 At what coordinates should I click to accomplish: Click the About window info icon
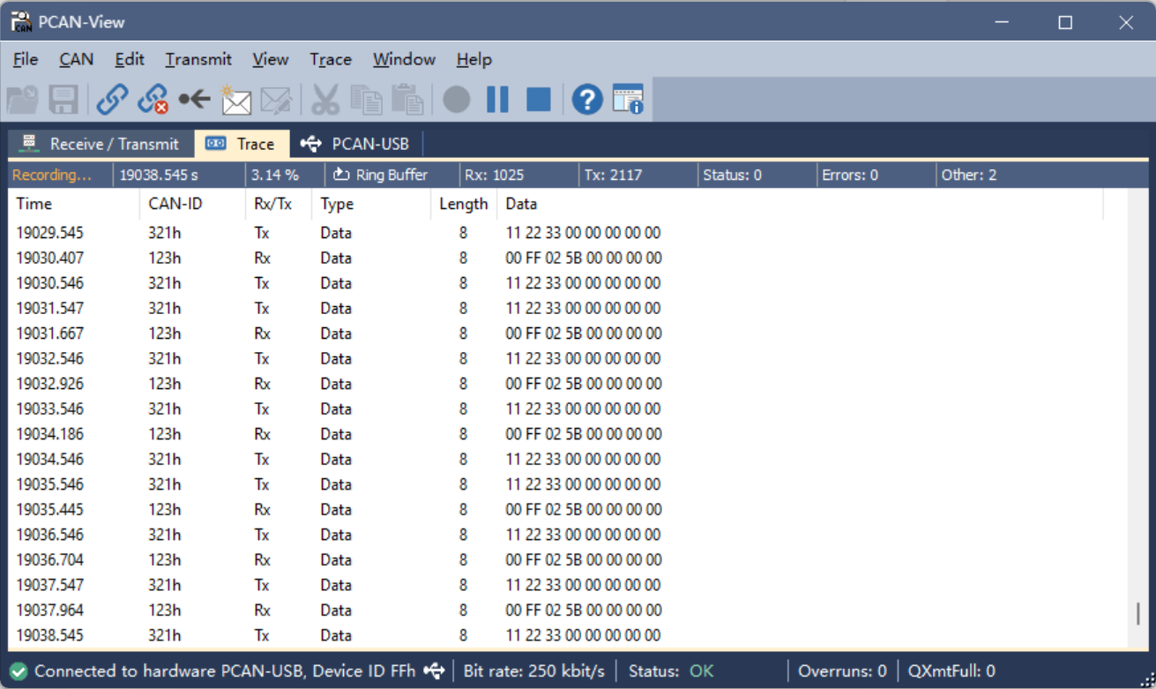click(628, 100)
